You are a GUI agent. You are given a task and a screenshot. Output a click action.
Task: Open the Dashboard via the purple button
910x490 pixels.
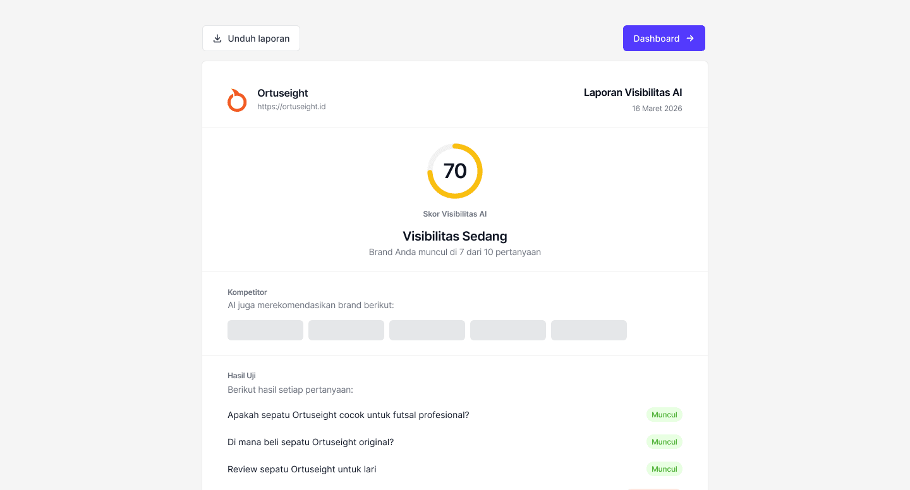click(664, 39)
